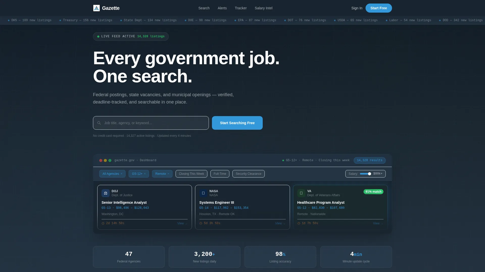This screenshot has height=272, width=485.
Task: Adjust the Salary slider handle
Action: point(370,174)
